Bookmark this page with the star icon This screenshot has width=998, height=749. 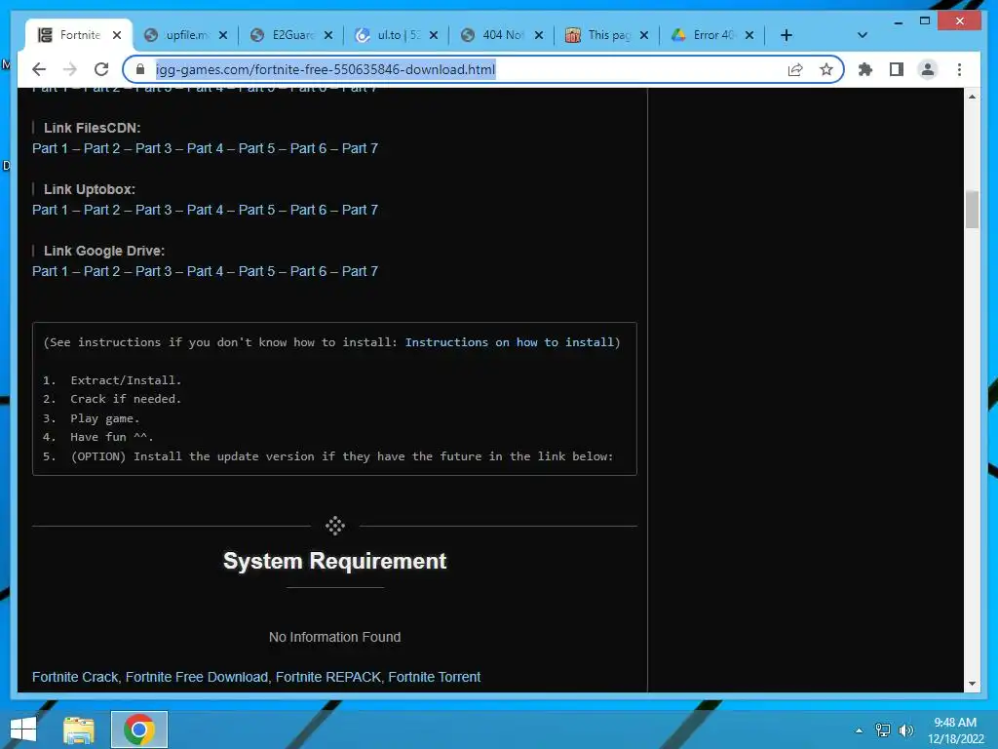tap(826, 69)
